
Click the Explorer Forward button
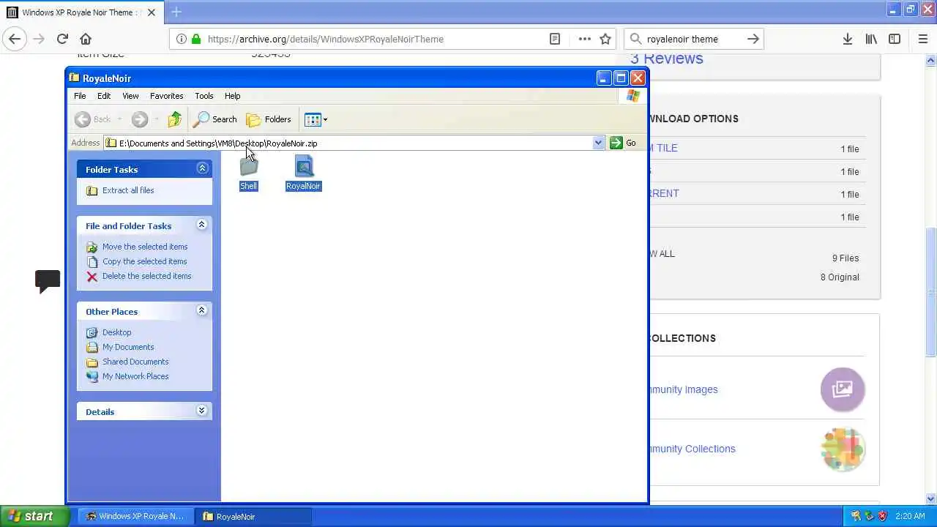tap(140, 119)
